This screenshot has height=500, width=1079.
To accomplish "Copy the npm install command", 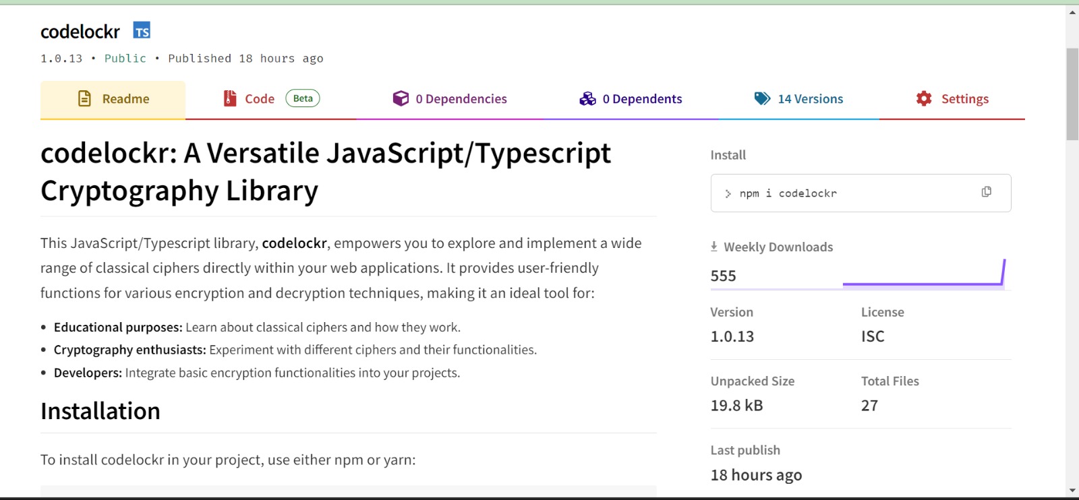I will [x=987, y=192].
